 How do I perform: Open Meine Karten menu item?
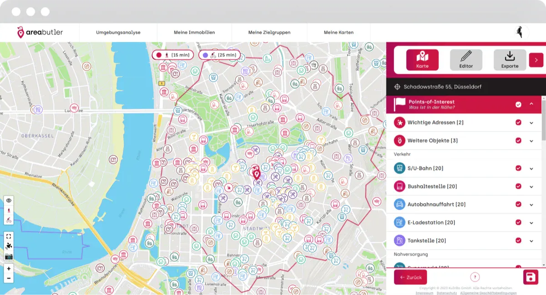tap(339, 33)
